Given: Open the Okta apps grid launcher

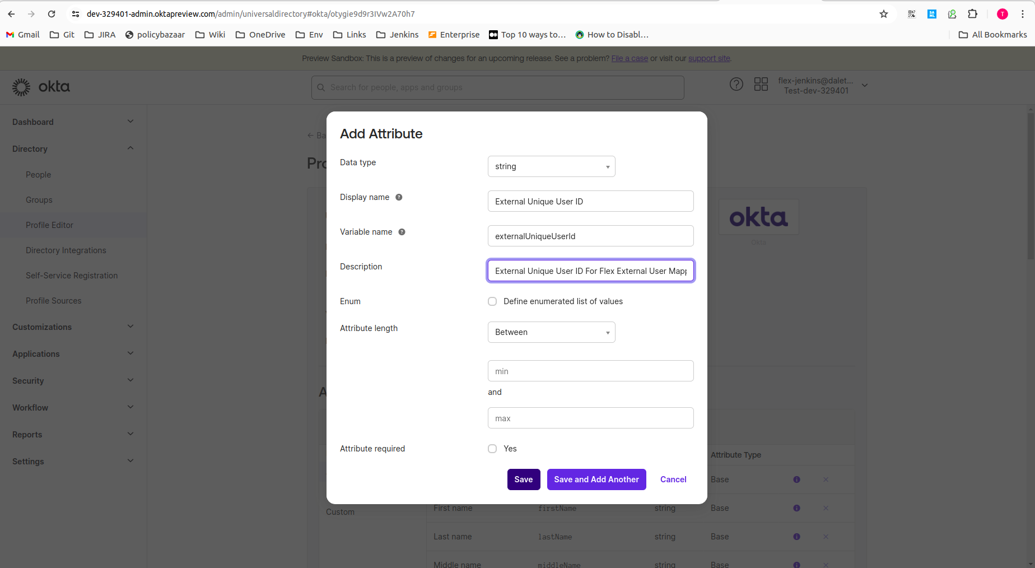Looking at the screenshot, I should pyautogui.click(x=761, y=84).
